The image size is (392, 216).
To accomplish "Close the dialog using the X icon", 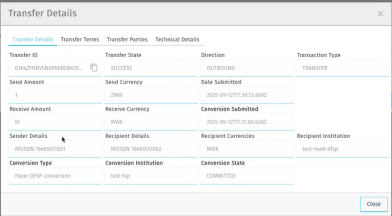I will 380,14.
